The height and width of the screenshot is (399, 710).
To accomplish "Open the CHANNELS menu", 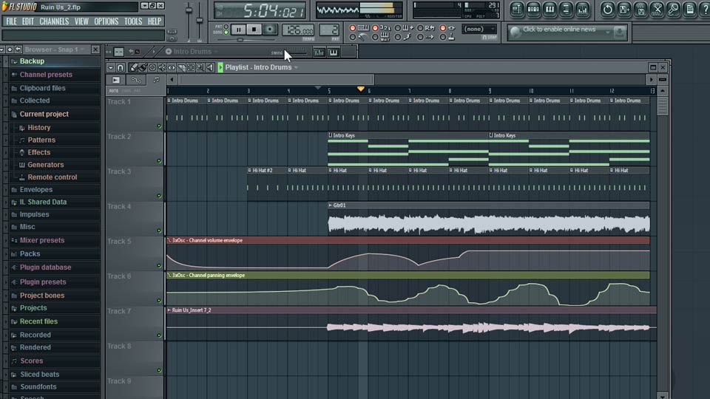I will pyautogui.click(x=54, y=21).
